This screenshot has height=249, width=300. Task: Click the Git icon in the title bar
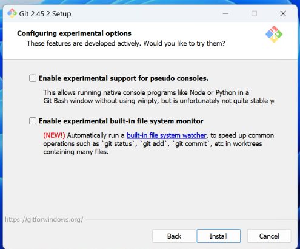[x=12, y=13]
